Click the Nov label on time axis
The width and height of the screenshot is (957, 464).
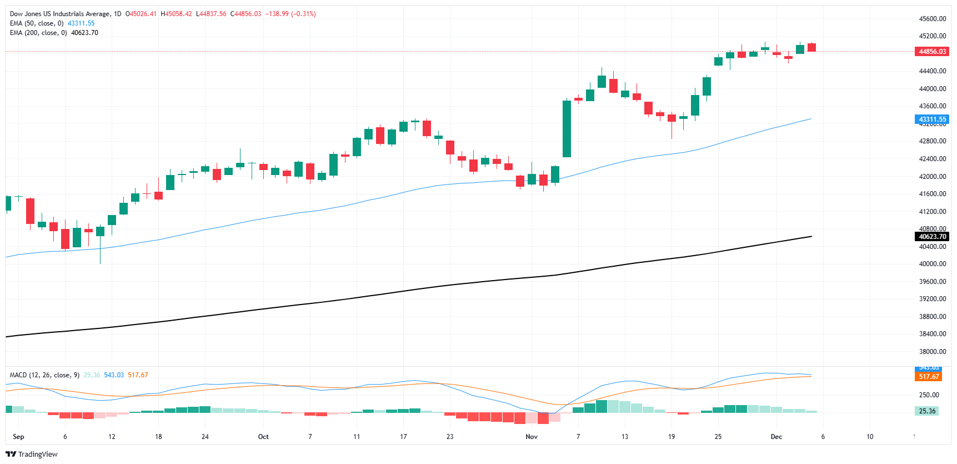tap(532, 437)
